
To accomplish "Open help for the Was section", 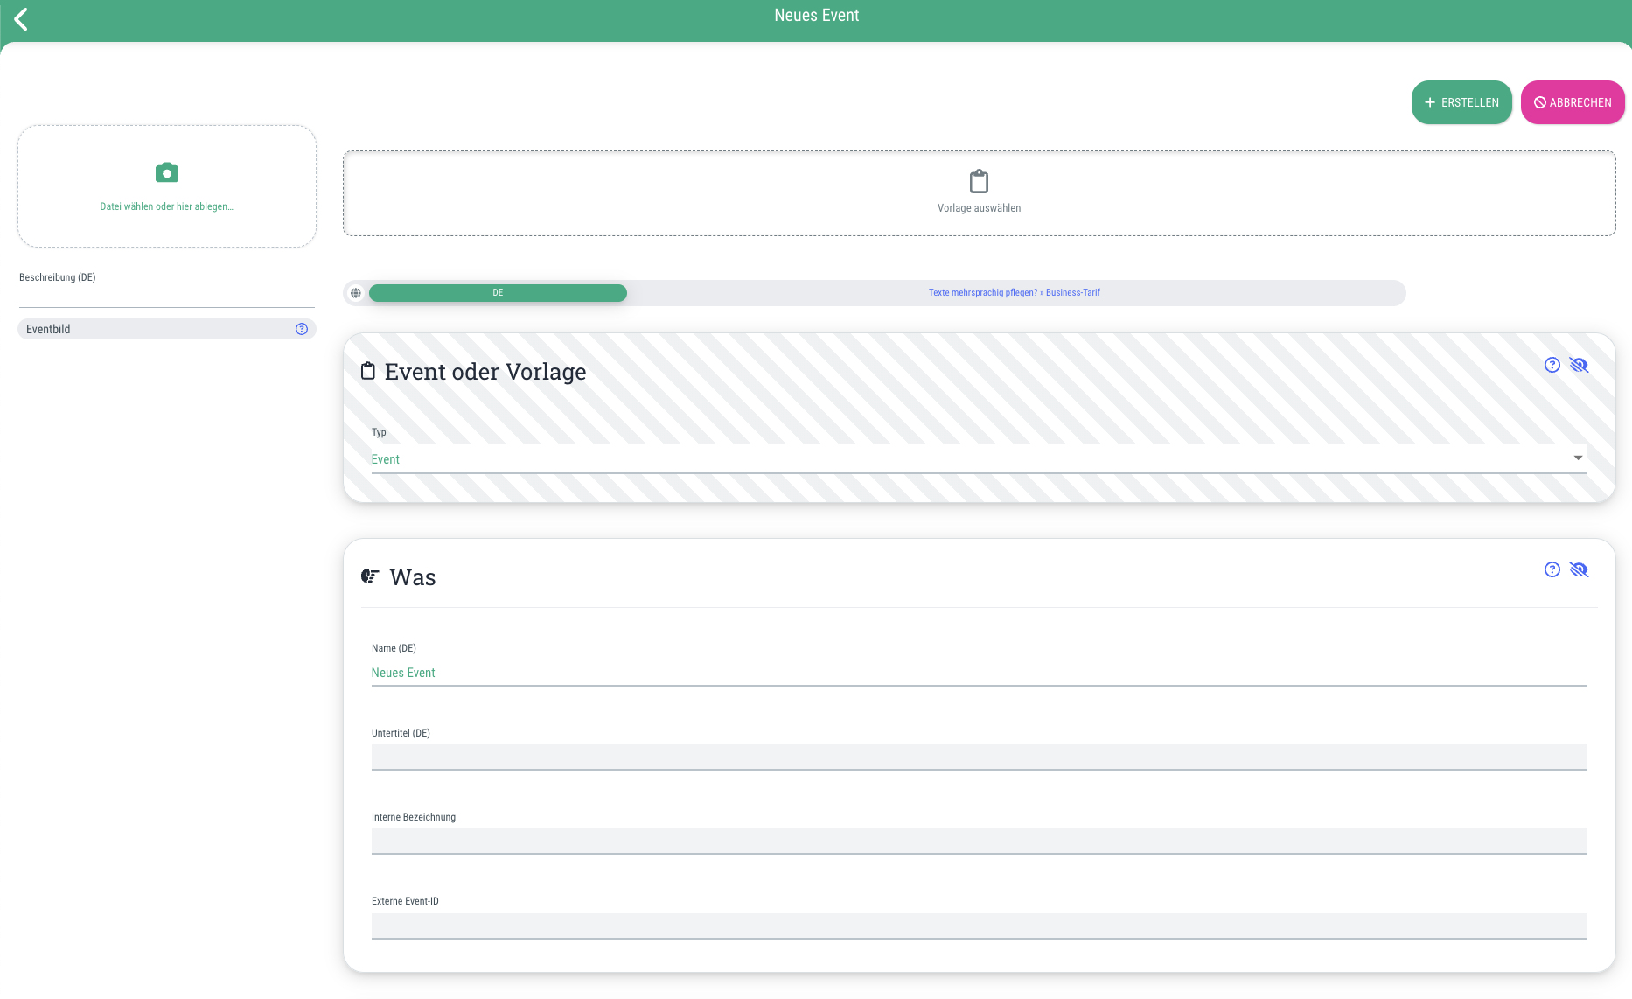I will point(1552,569).
